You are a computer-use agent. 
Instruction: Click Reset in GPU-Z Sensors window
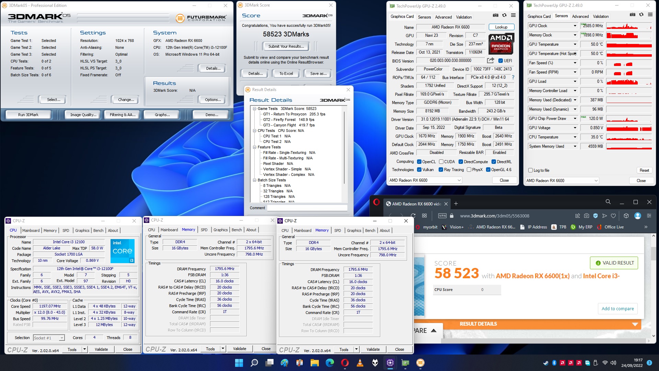(644, 170)
